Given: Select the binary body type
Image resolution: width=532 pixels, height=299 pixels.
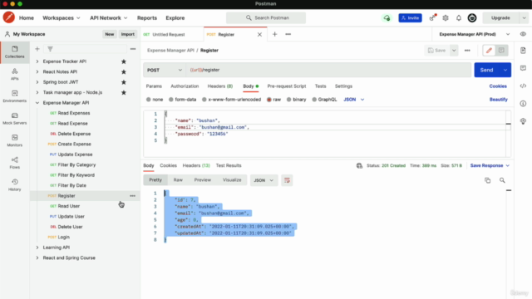Looking at the screenshot, I should [297, 100].
